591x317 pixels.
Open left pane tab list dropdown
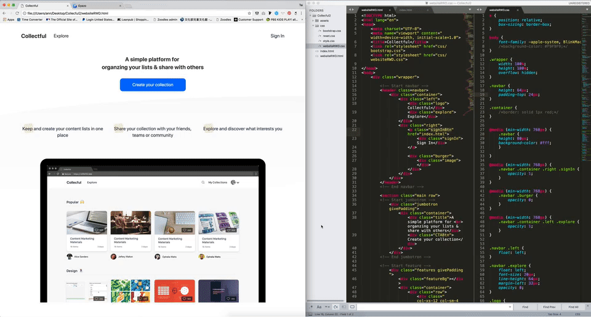tap(470, 9)
